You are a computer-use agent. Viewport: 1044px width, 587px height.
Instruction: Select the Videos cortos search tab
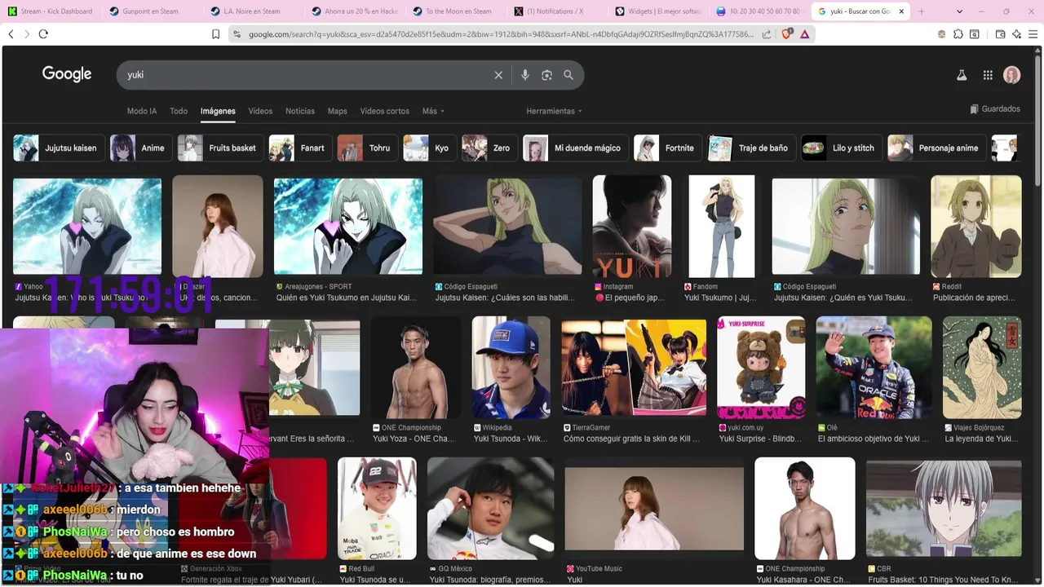[x=385, y=111]
